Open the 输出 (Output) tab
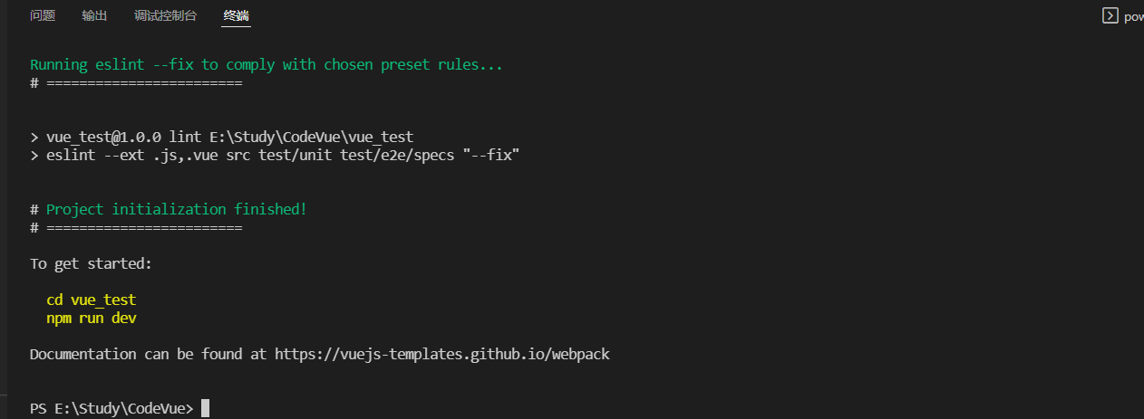Screen dimensions: 1144x419 pos(94,15)
